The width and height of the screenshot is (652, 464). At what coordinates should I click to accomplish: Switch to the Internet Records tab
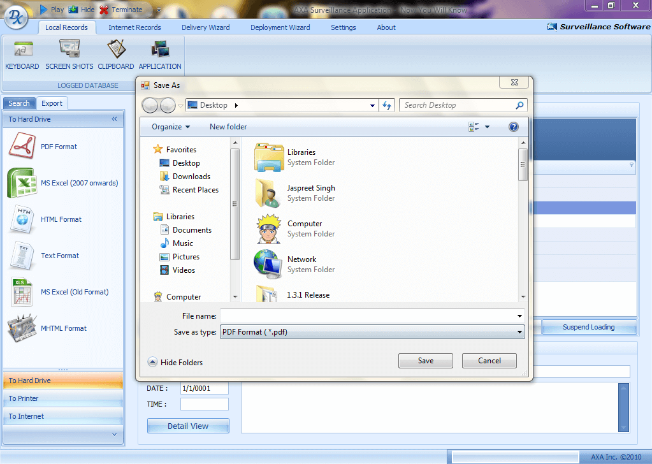point(134,27)
